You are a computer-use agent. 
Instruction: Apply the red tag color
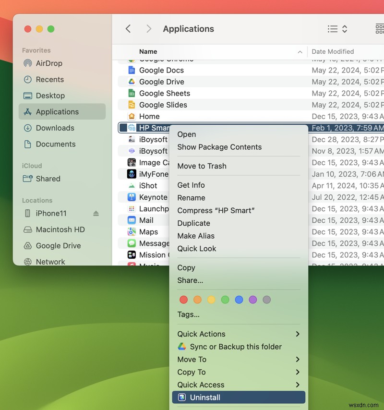pos(183,300)
